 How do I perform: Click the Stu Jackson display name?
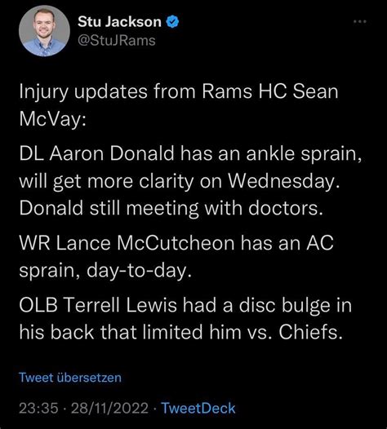click(119, 22)
